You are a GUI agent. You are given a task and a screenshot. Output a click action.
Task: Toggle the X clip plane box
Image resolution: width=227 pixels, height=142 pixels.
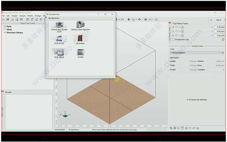click(x=177, y=27)
